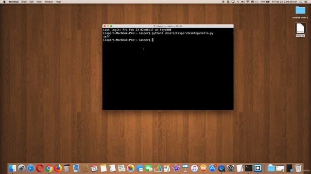311x174 pixels.
Task: Open TextEdit paper-and-pen icon in Dock
Action: point(240,168)
